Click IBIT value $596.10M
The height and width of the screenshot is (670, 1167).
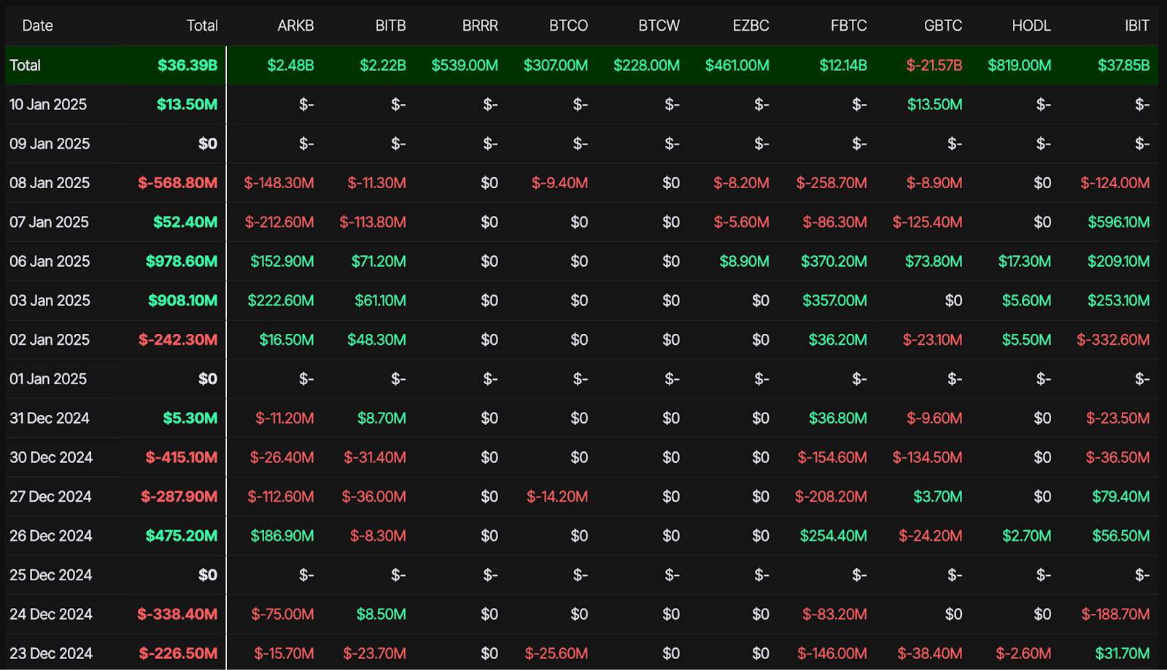pos(1118,222)
